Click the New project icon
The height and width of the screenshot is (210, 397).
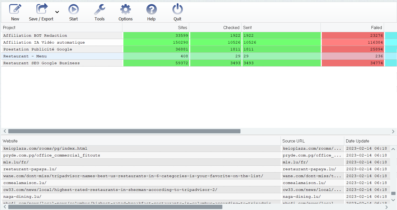(15, 9)
